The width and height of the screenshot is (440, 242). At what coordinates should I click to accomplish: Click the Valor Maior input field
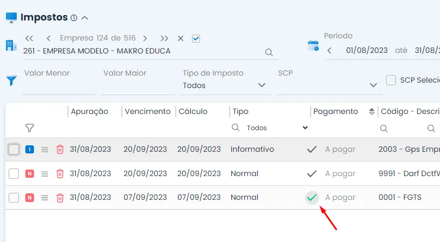[x=138, y=85]
